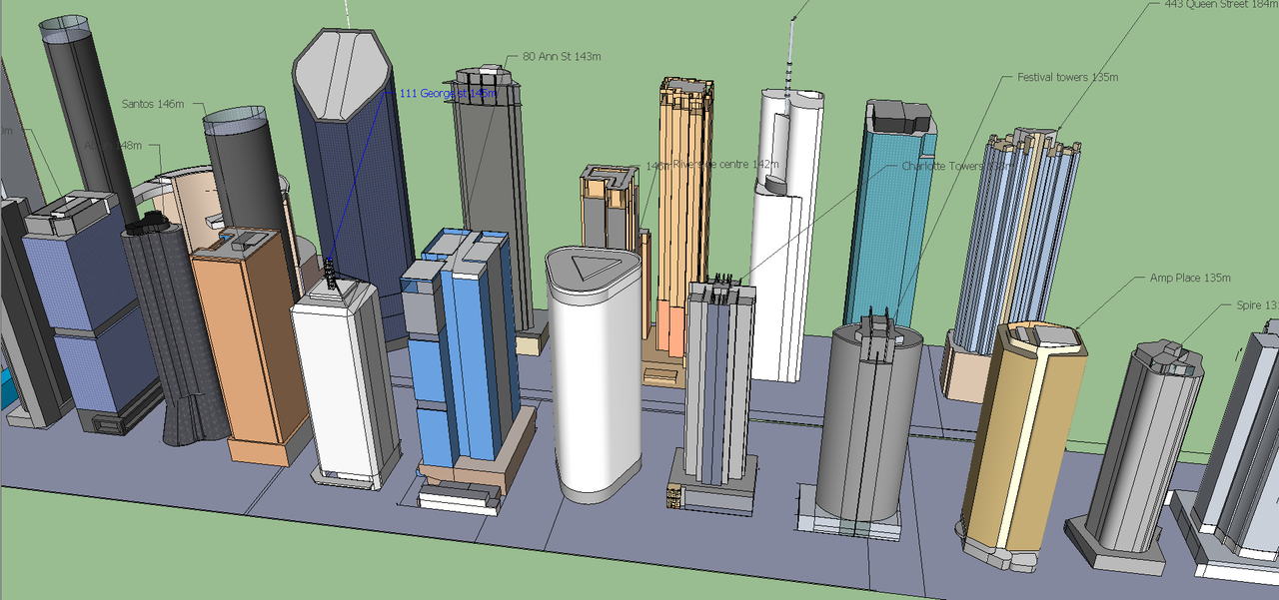Click the 'Amp Place 135m' label
Viewport: 1279px width, 600px height.
[x=1190, y=278]
